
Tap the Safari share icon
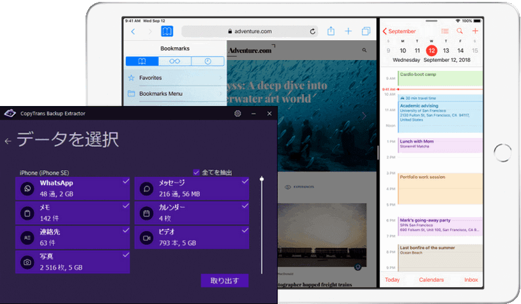[x=331, y=31]
